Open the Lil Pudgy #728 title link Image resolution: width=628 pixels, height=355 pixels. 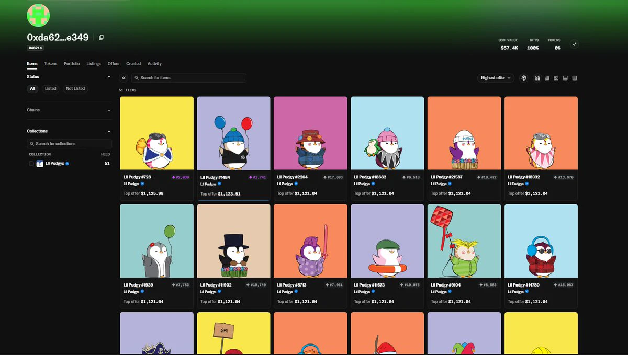137,177
